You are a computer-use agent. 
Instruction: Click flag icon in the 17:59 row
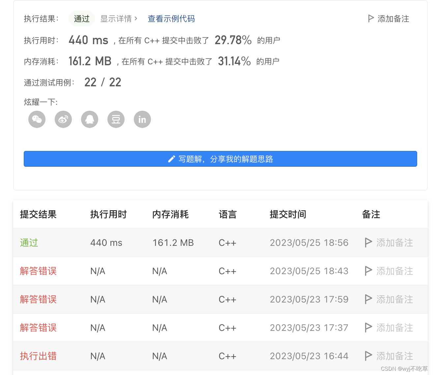[369, 300]
